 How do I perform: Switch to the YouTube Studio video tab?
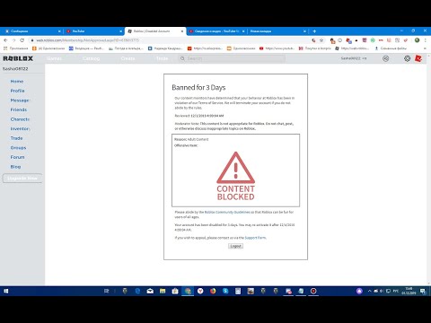216,31
